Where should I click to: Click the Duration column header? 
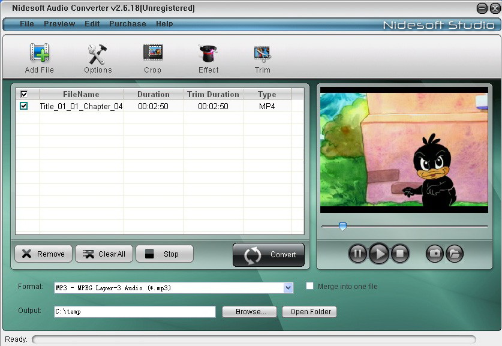(x=154, y=94)
